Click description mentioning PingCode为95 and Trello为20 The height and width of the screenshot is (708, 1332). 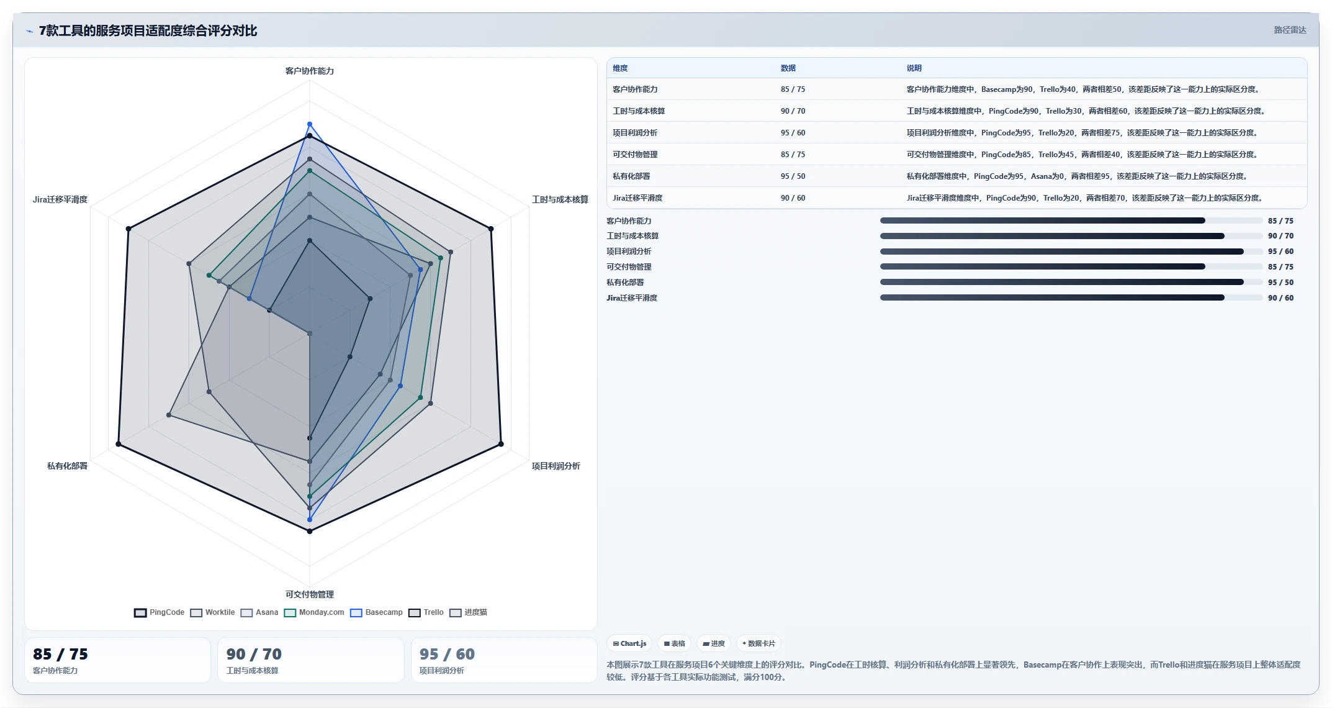tap(1082, 133)
